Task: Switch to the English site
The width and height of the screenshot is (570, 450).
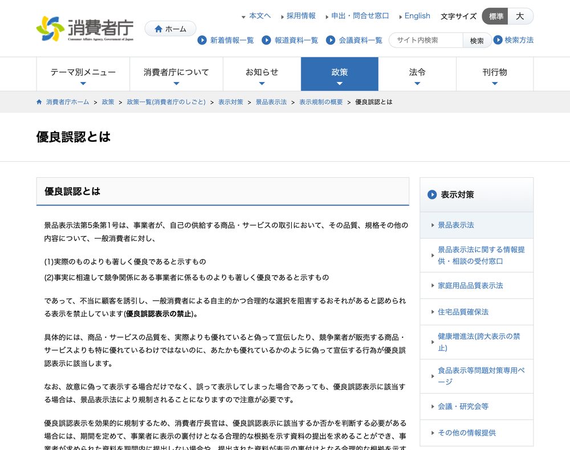Action: tap(417, 16)
